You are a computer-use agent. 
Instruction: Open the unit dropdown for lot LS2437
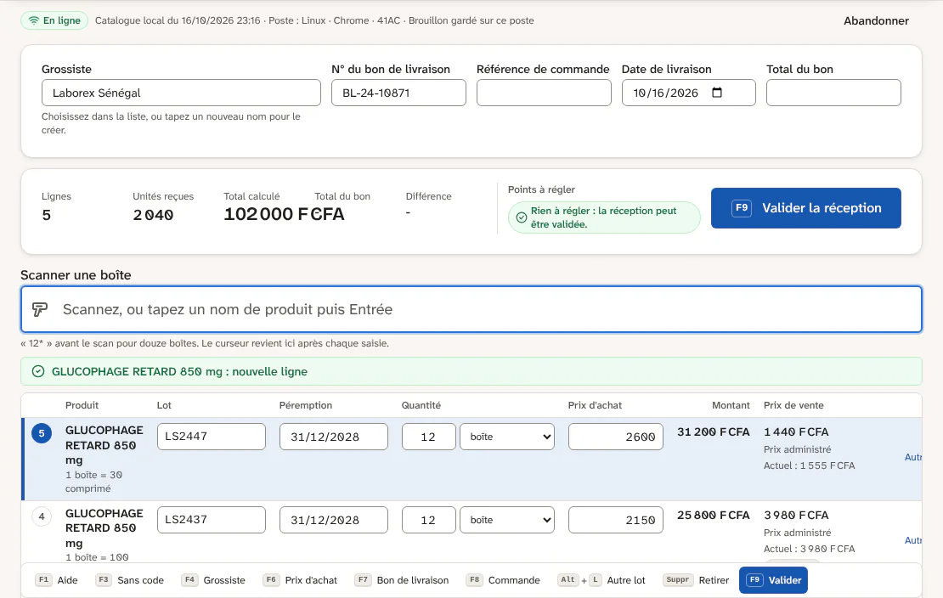tap(507, 520)
